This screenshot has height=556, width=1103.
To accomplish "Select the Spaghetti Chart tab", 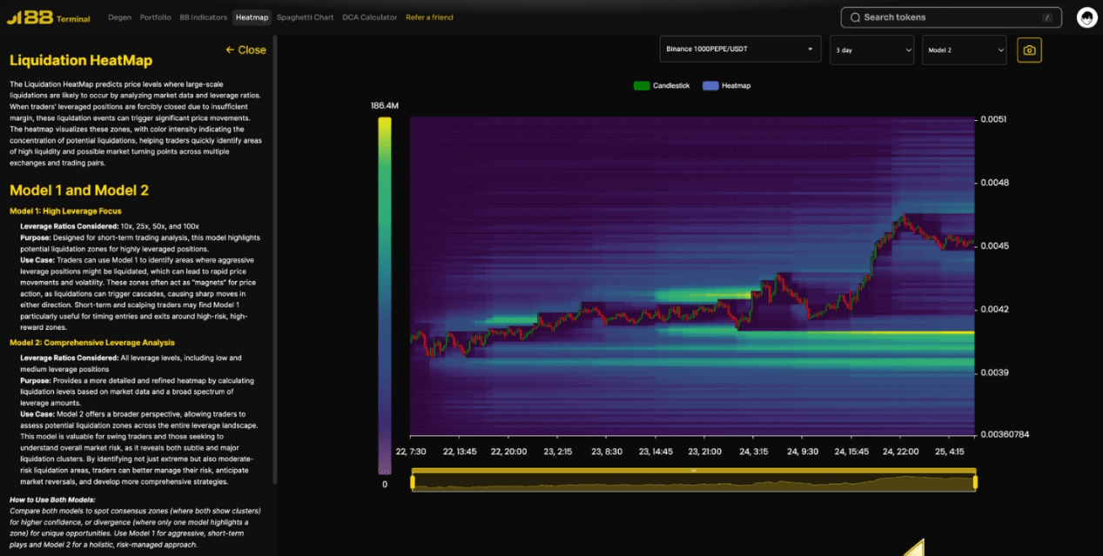I will point(305,17).
